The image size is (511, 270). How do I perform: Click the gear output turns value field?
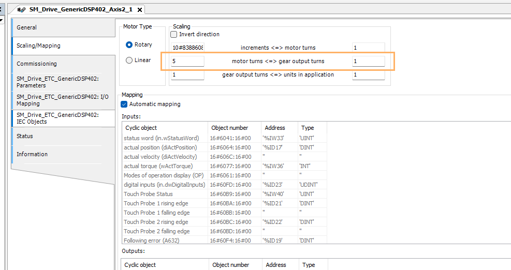[x=368, y=61]
